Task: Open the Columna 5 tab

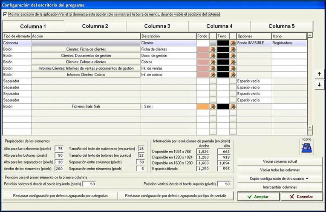Action: [282, 26]
